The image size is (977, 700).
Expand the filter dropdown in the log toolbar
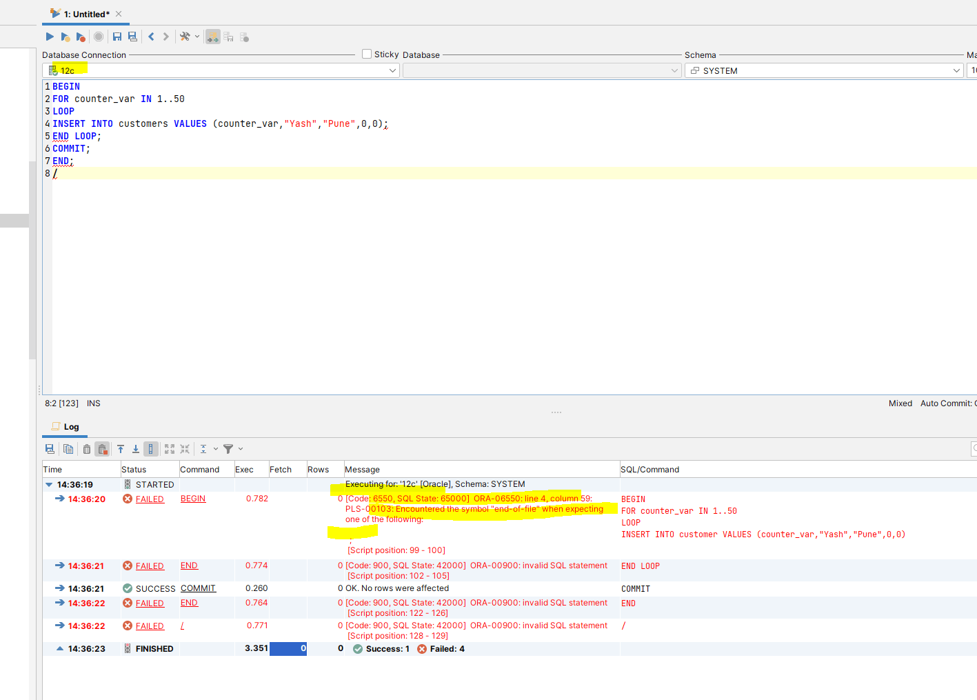239,448
